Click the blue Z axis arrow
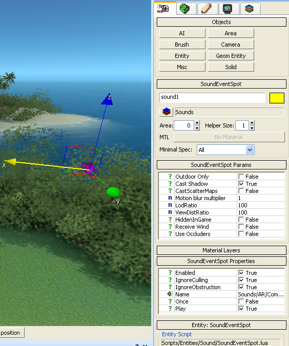Screen dimensions: 289x346 (107, 99)
